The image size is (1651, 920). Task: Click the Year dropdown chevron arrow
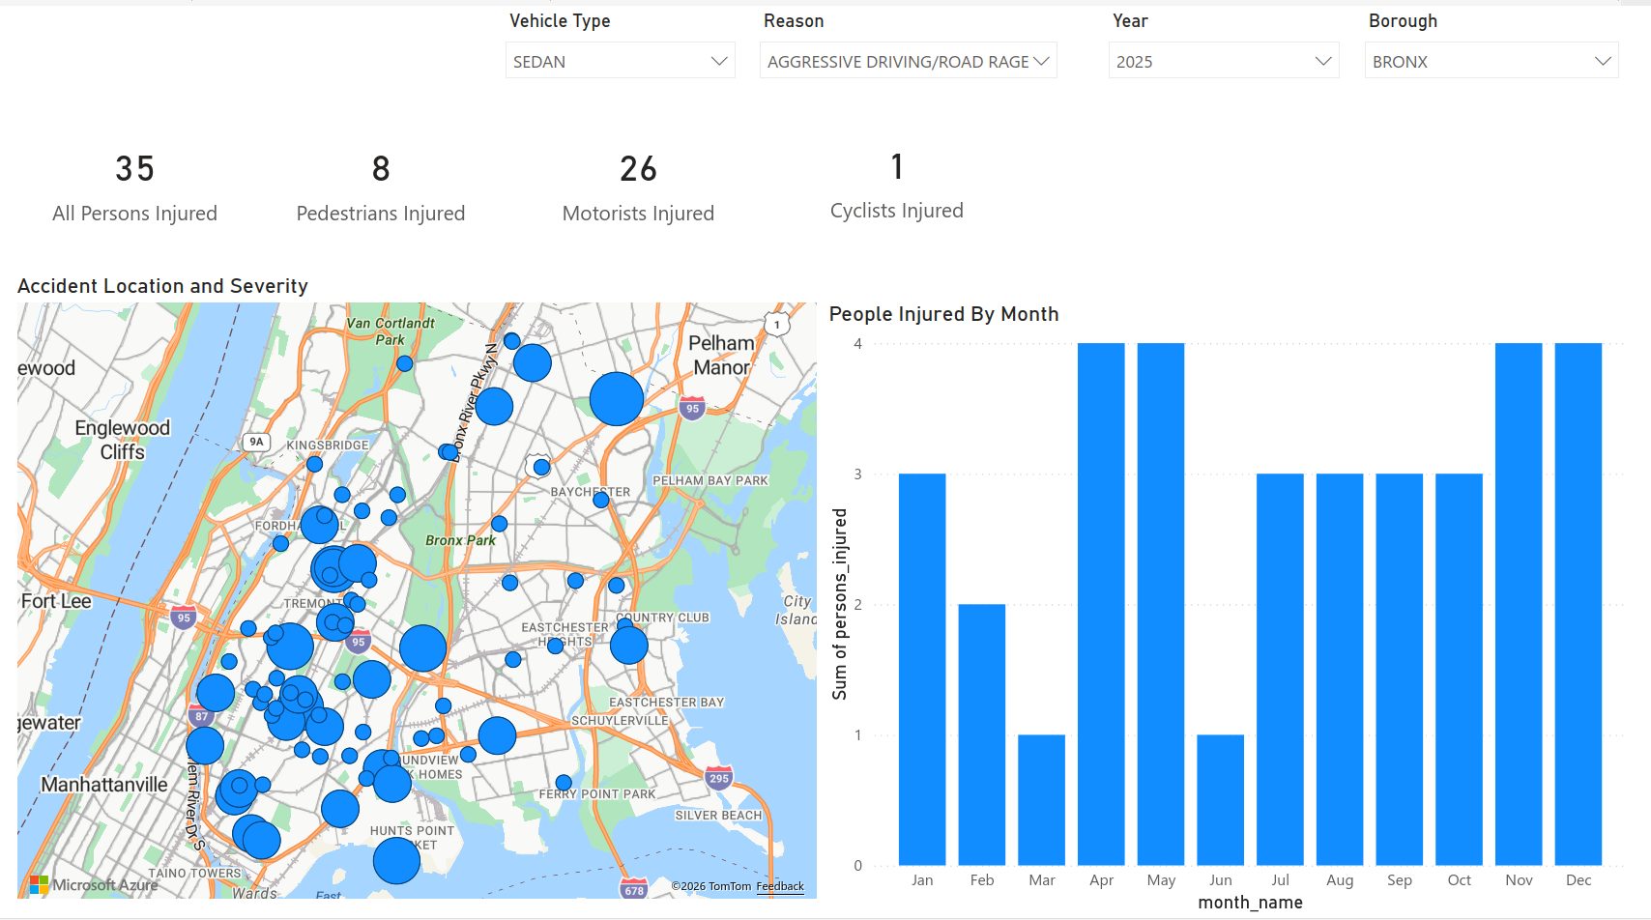click(x=1323, y=61)
